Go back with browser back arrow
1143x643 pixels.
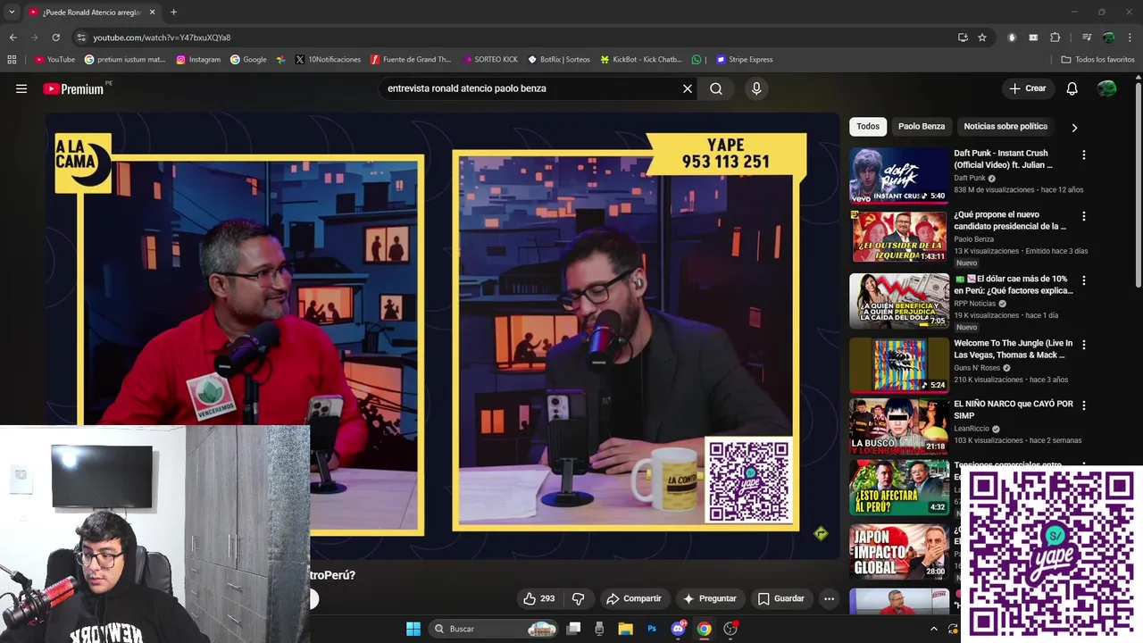click(13, 38)
